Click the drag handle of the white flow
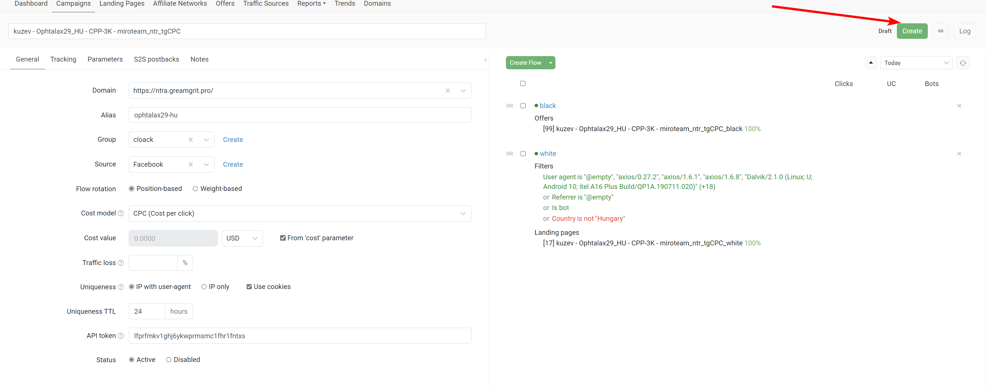This screenshot has width=986, height=391. coord(509,154)
